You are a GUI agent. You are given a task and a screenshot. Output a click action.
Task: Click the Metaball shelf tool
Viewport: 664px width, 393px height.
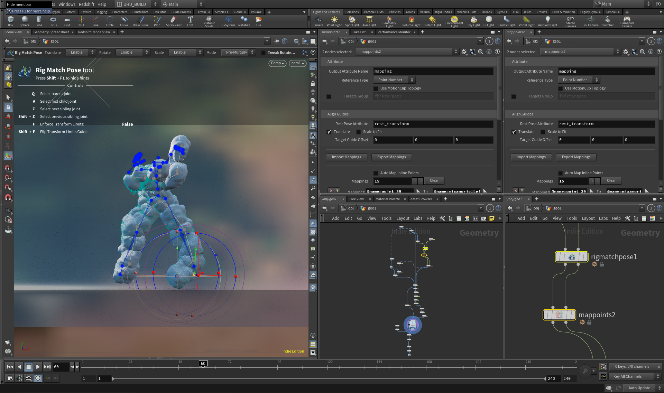tap(244, 21)
